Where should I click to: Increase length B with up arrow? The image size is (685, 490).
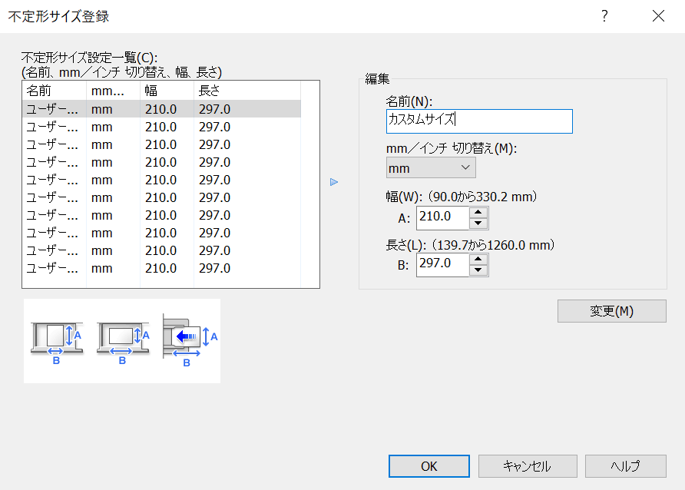tap(479, 259)
